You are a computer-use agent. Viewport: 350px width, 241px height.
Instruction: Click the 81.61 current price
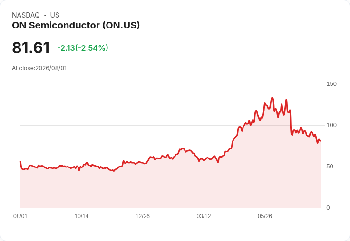coord(31,47)
